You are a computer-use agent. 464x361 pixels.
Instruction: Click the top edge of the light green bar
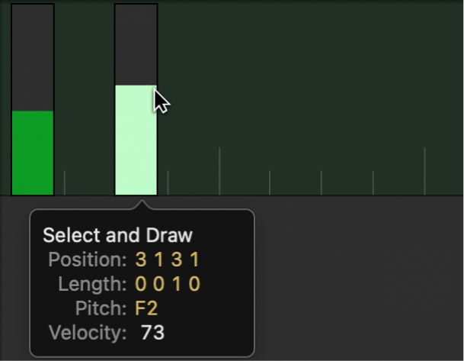point(136,86)
